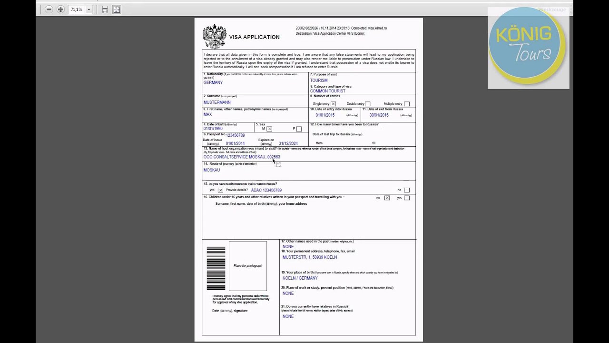Click the 71,1% zoom level field
Viewport: 609px width, 343px height.
[76, 10]
